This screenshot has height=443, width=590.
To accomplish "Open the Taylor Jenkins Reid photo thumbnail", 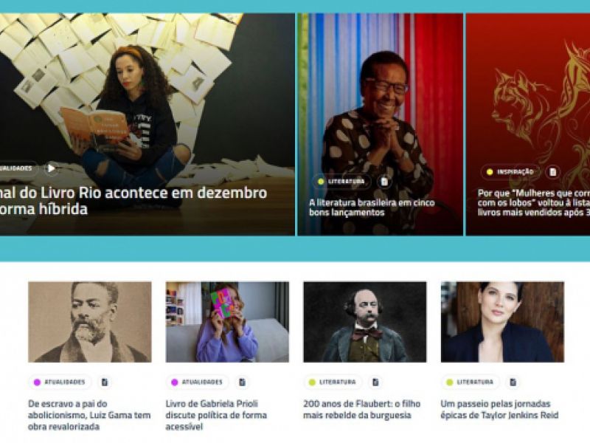I will tap(502, 322).
